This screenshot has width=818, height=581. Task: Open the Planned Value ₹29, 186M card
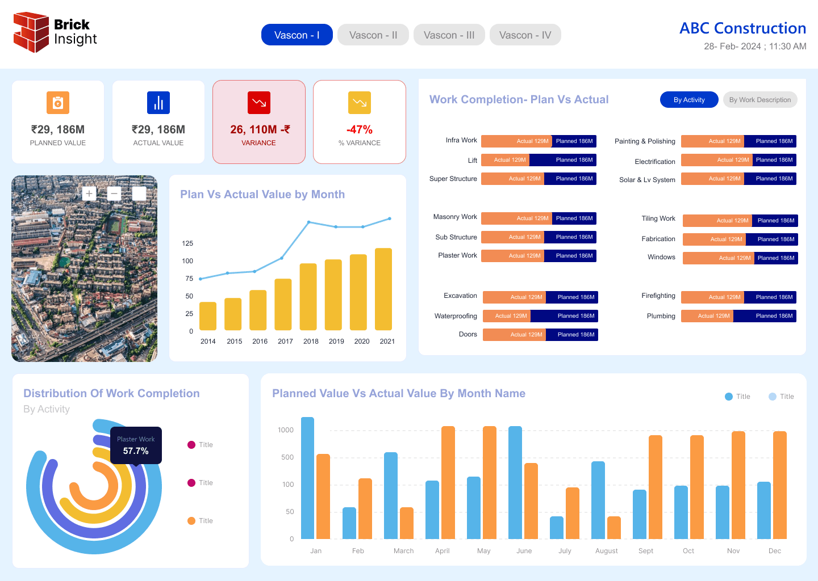[x=58, y=122]
